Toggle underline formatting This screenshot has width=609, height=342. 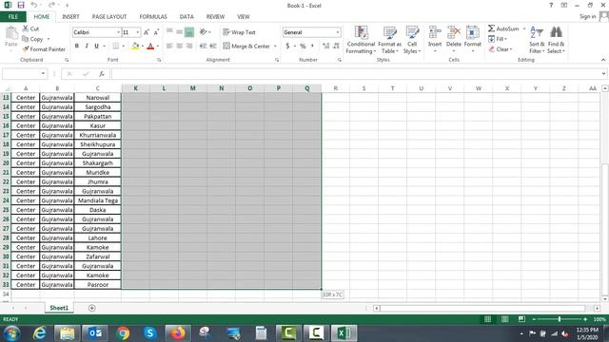96,46
